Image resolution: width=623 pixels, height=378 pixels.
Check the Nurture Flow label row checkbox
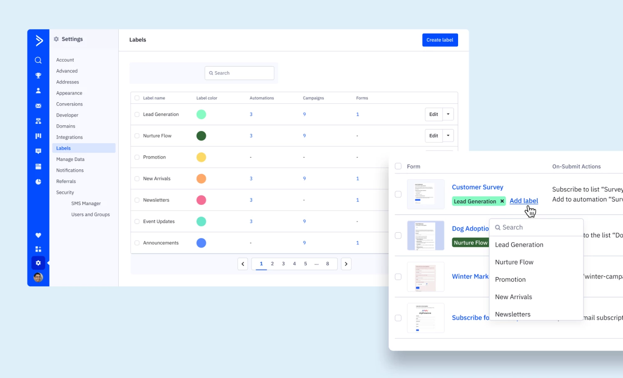point(137,136)
